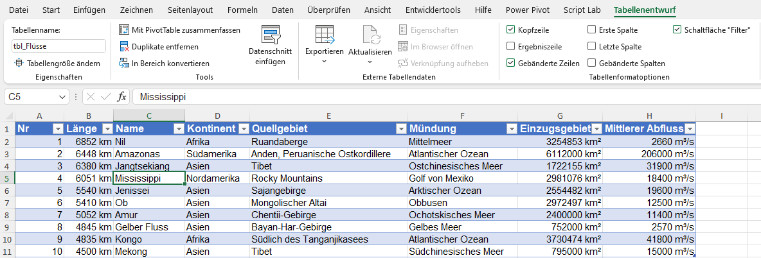This screenshot has height=258, width=761.
Task: Click the fx insert function icon
Action: [121, 97]
